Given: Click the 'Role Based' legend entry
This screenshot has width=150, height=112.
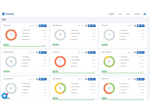Looking at the screenshot, I should coord(25,33).
